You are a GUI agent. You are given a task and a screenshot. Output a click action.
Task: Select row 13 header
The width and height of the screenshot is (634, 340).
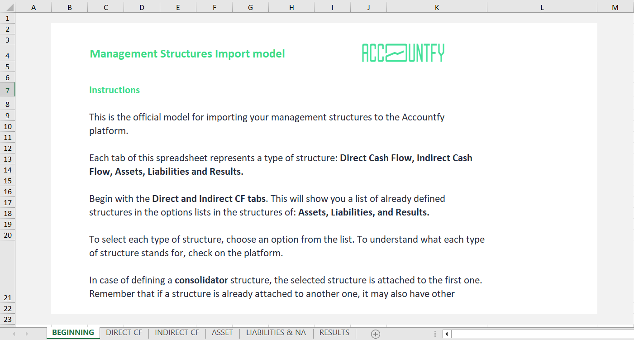8,159
